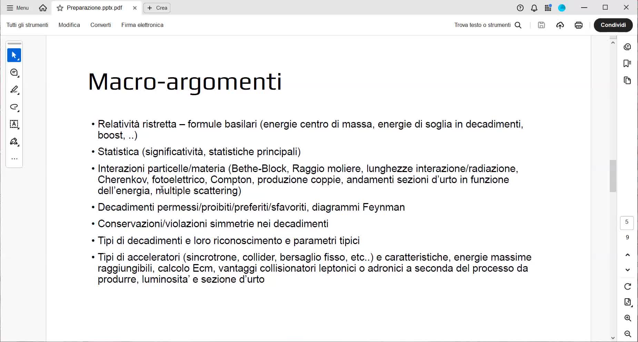Go to the next page arrow

(x=628, y=270)
